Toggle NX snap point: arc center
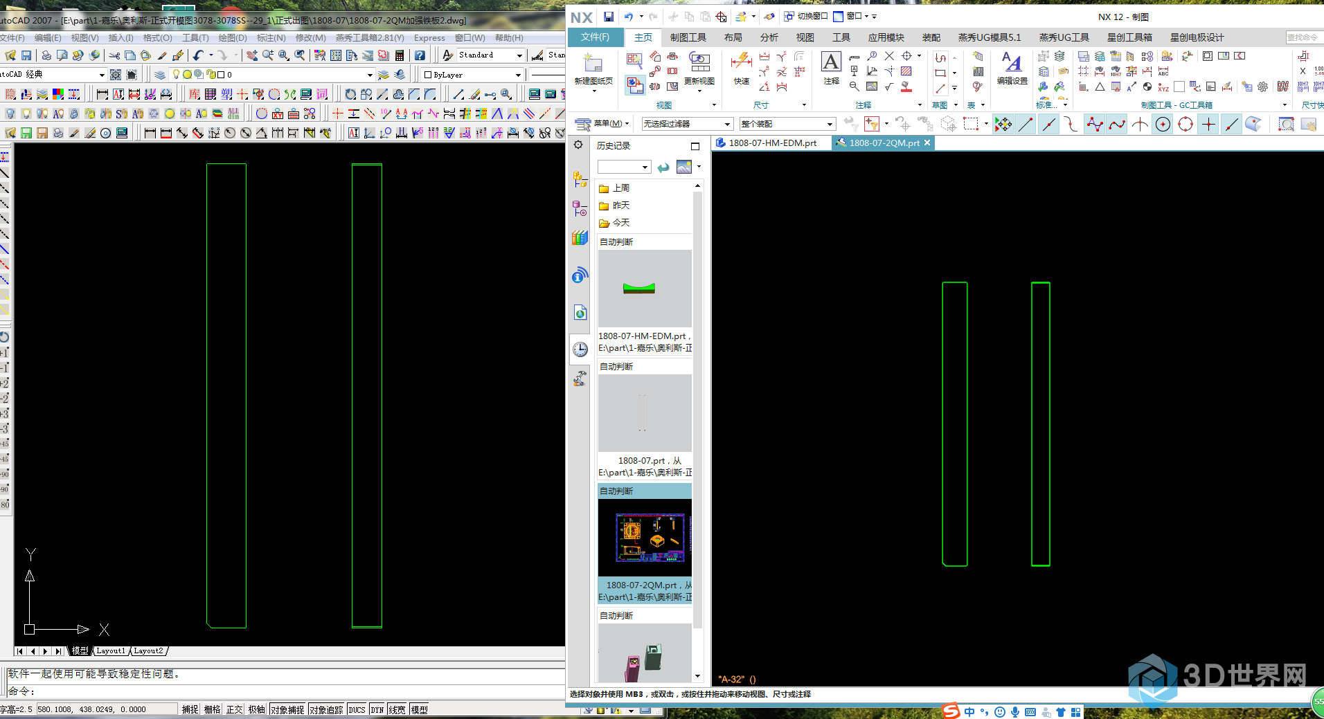The width and height of the screenshot is (1324, 719). click(1163, 124)
